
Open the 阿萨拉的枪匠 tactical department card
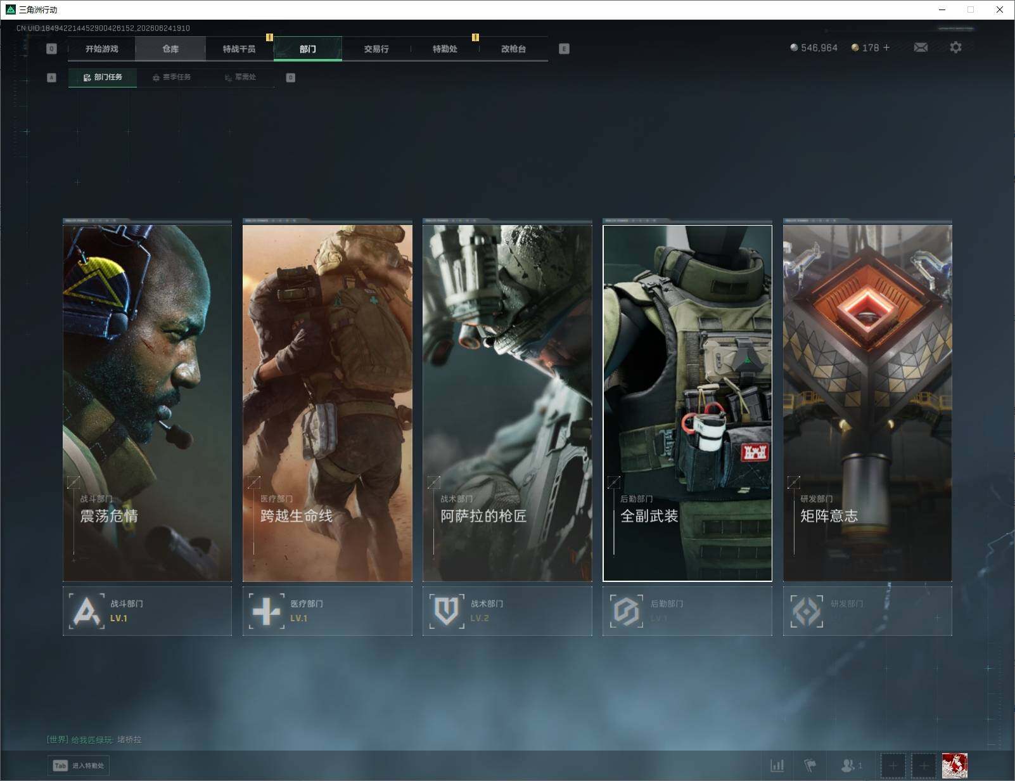point(507,402)
